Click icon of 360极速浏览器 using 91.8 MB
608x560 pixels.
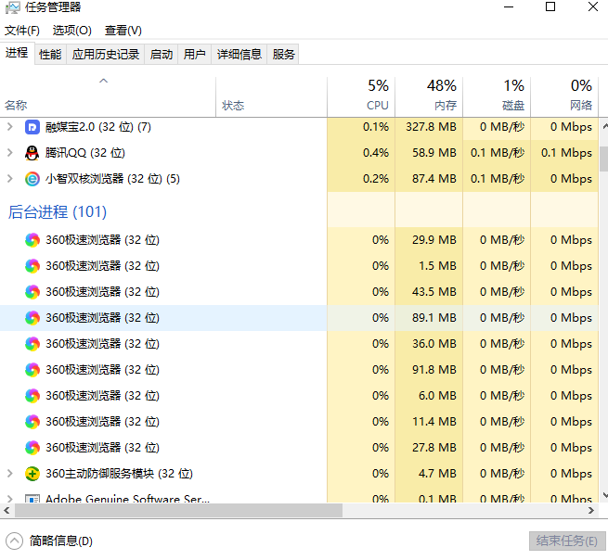(32, 370)
